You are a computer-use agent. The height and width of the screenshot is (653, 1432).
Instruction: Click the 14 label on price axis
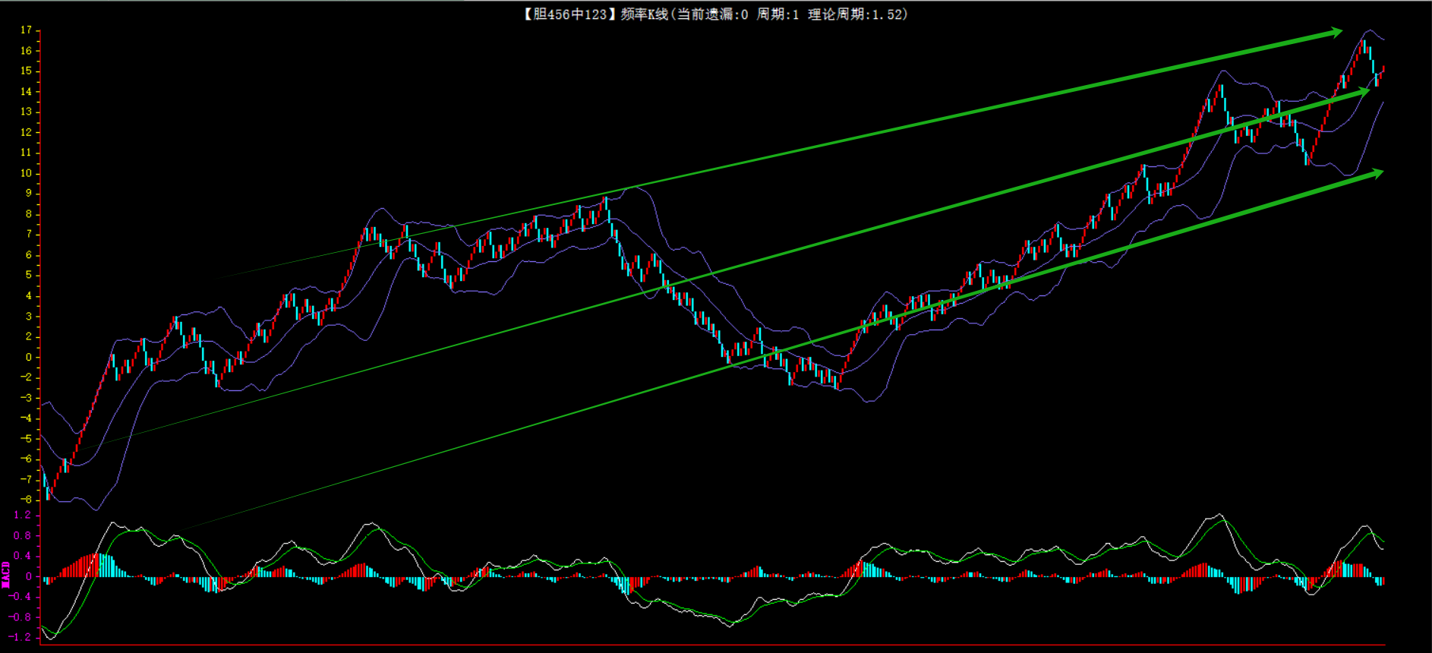click(x=26, y=91)
